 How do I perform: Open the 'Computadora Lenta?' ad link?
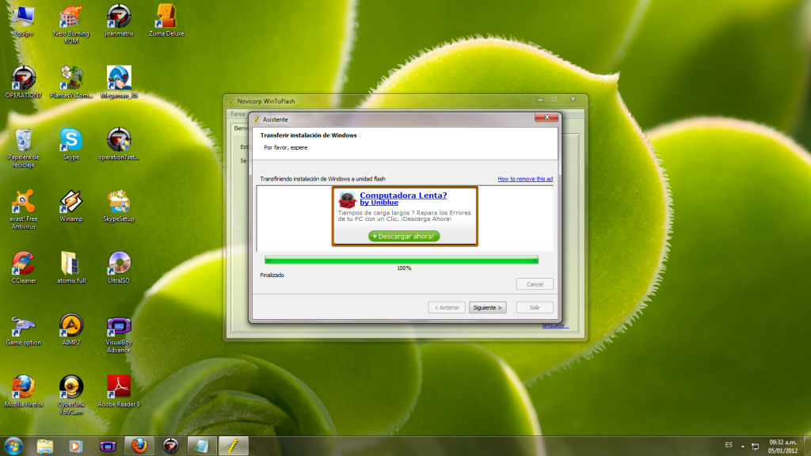pos(403,195)
